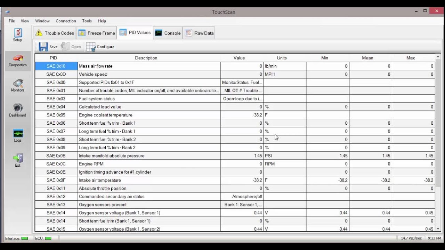Image resolution: width=445 pixels, height=250 pixels.
Task: Click the table scrollbar up arrow
Action: click(x=438, y=57)
